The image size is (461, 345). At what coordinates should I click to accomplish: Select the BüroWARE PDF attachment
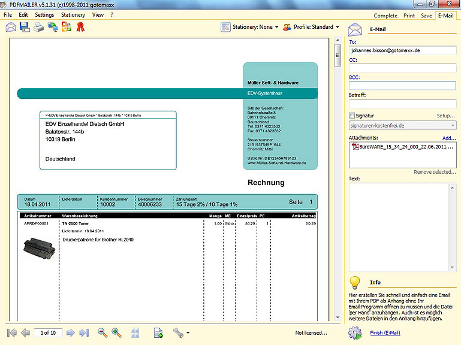[x=402, y=147]
